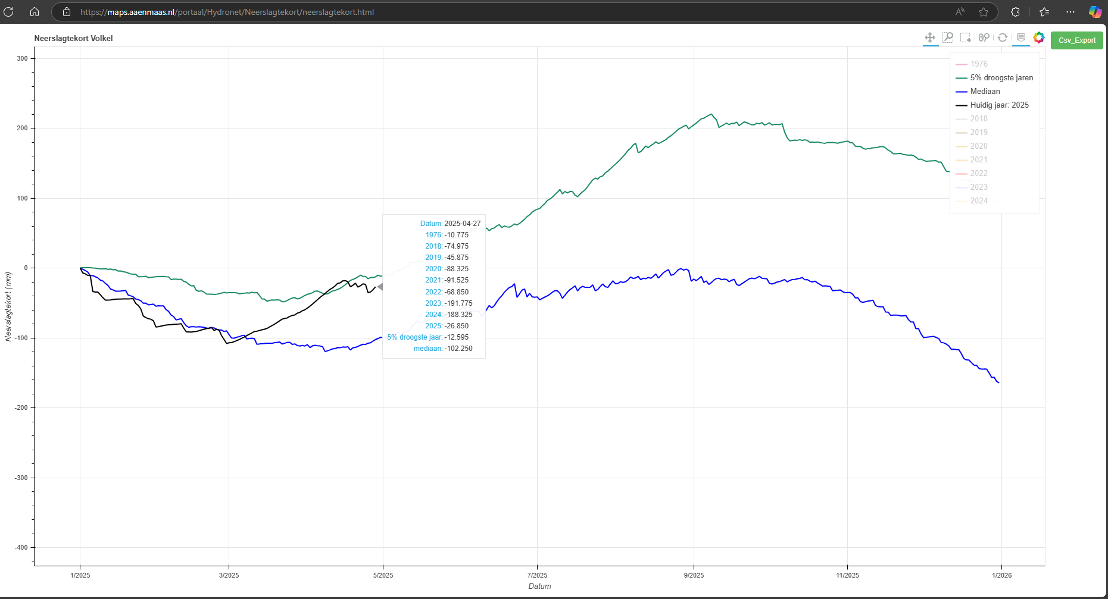The image size is (1108, 599).
Task: Click the x-axis tick label 1/2026
Action: coord(1001,575)
